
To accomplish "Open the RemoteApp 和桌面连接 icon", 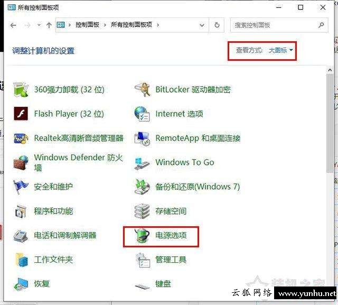I will click(142, 138).
